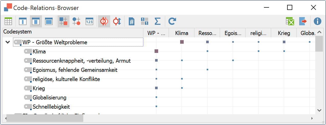Click square: WP row, Krieg column
Viewport: 326px width, 125px height.
pos(284,42)
